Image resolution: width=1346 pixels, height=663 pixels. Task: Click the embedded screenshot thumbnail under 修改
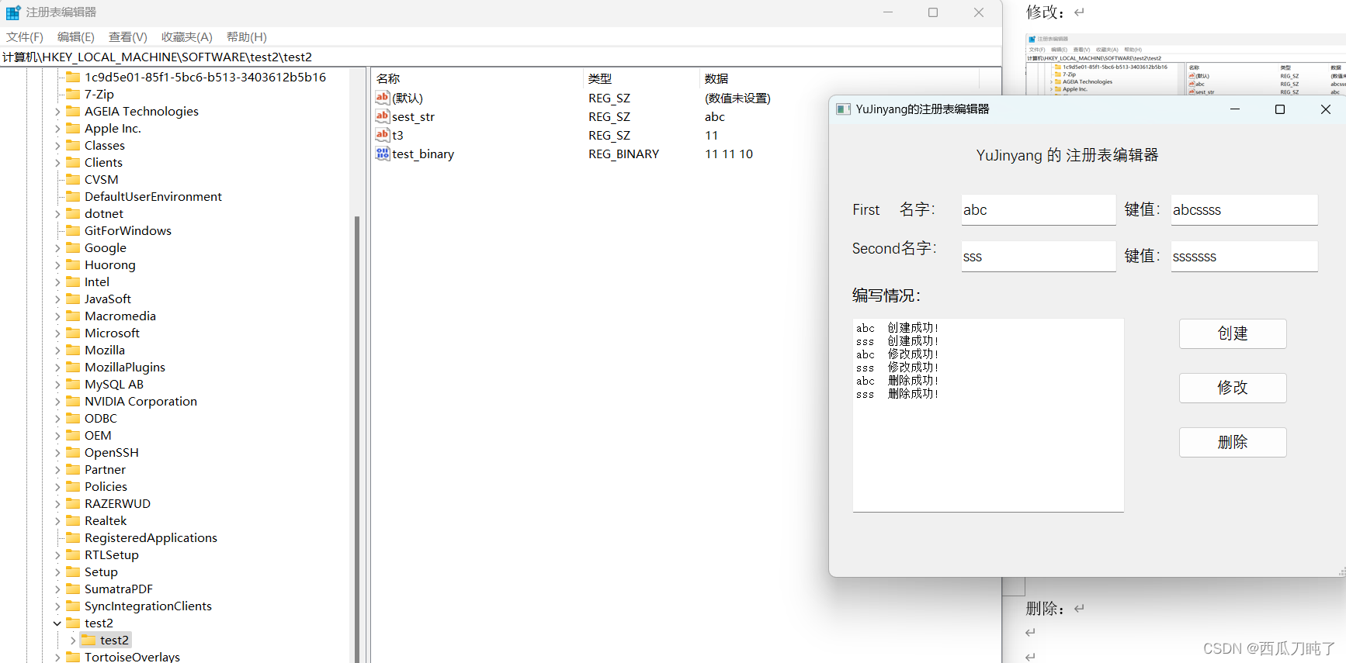1185,64
